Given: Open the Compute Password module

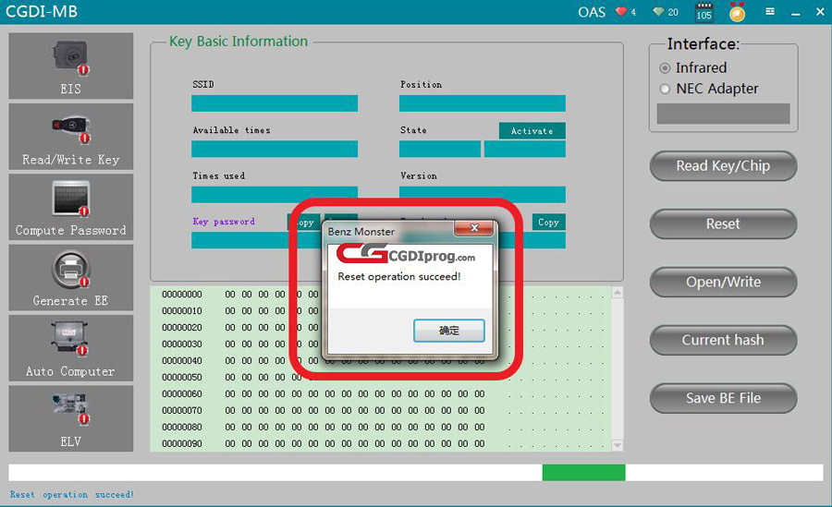Looking at the screenshot, I should pyautogui.click(x=70, y=207).
